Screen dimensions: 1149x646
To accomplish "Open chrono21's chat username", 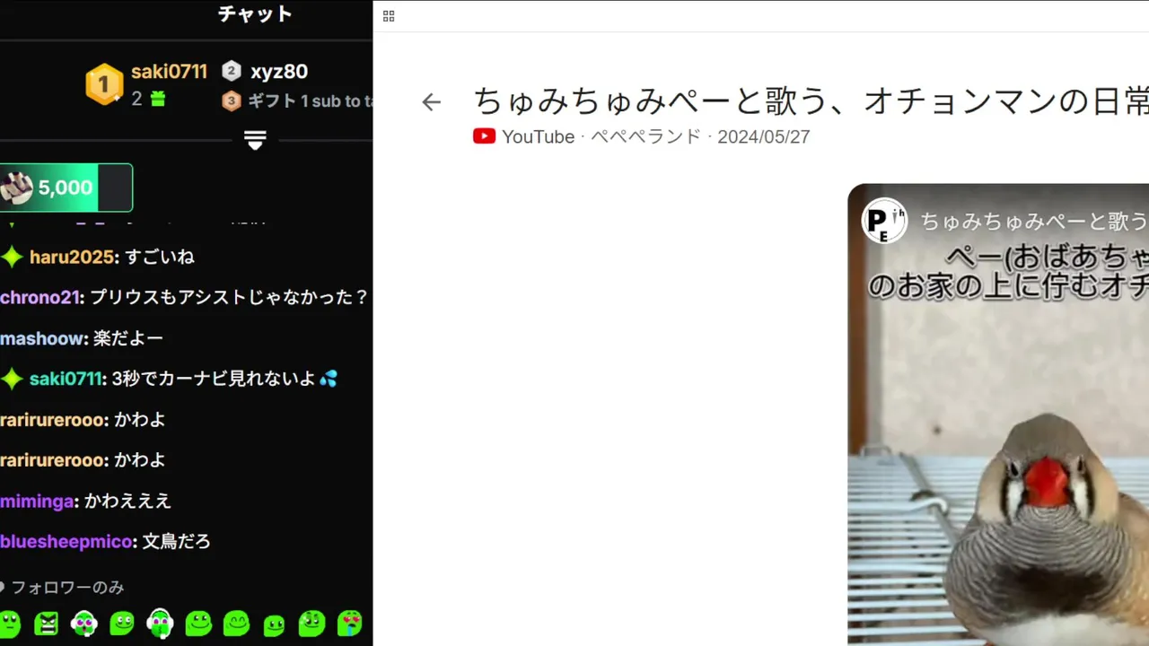I will (x=39, y=298).
